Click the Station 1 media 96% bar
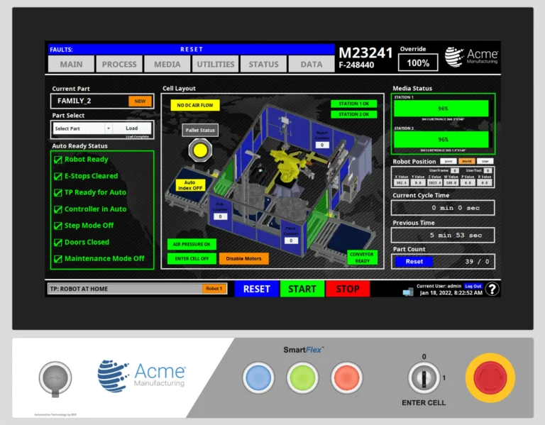 tap(441, 109)
